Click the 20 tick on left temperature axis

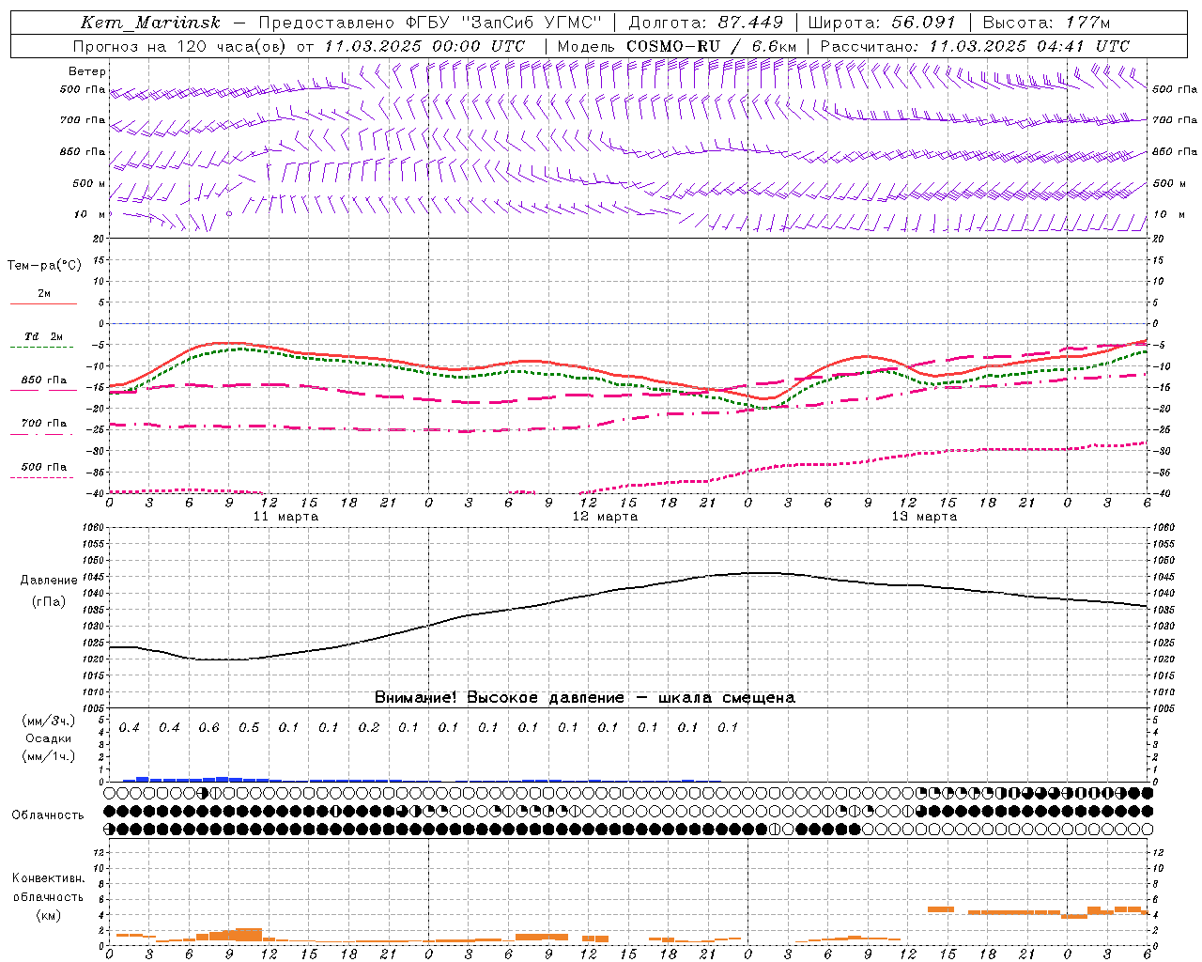[x=99, y=239]
